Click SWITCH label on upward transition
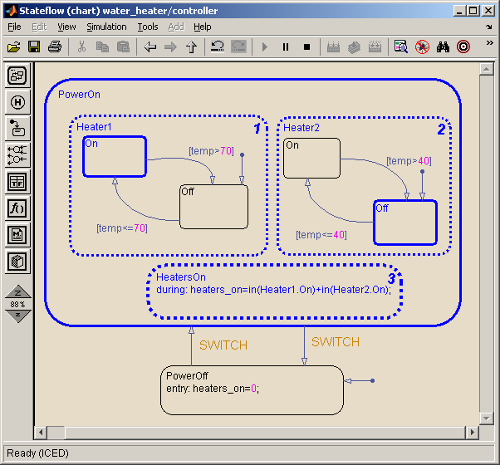 coord(223,345)
